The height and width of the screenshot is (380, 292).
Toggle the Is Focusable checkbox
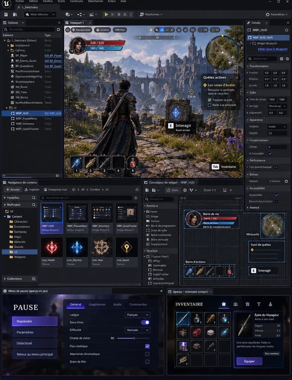270,154
